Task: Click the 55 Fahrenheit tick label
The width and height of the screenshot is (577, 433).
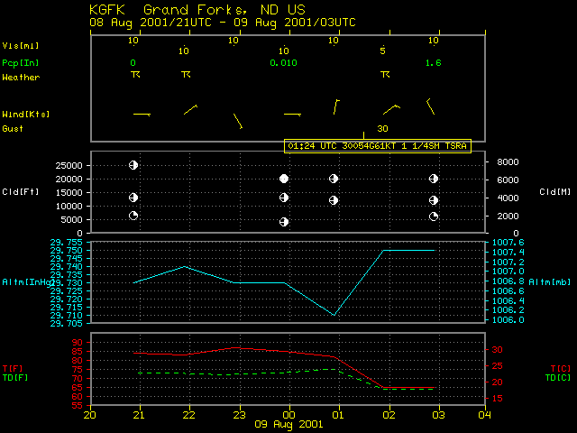Action: (78, 406)
